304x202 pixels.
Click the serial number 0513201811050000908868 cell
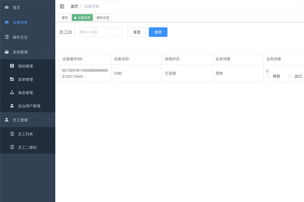tap(85, 73)
